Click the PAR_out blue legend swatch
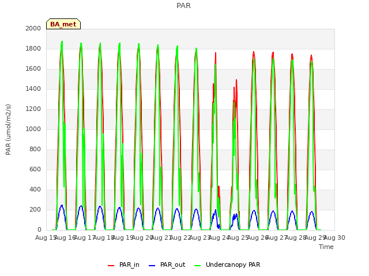369x276 pixels. [x=152, y=266]
